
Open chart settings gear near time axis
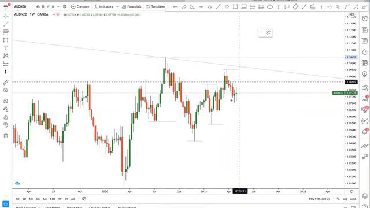coord(351,191)
